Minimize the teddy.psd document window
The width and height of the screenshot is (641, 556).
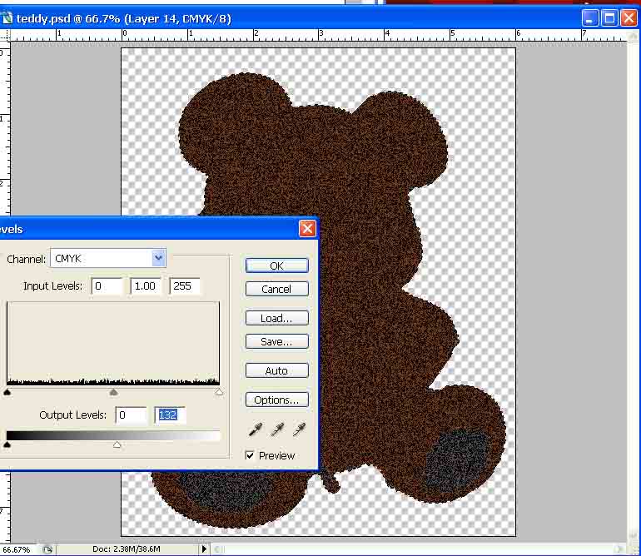(590, 17)
